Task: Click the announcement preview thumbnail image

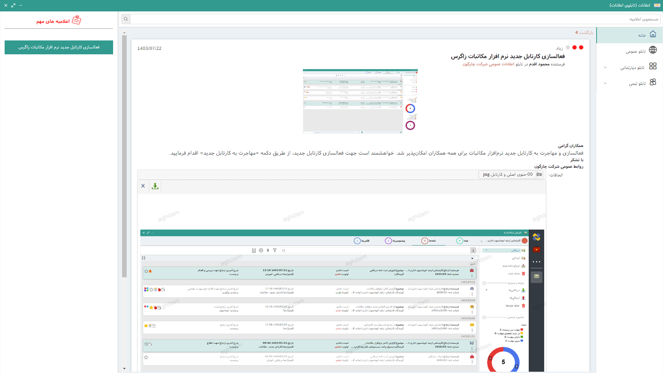Action: 360,101
